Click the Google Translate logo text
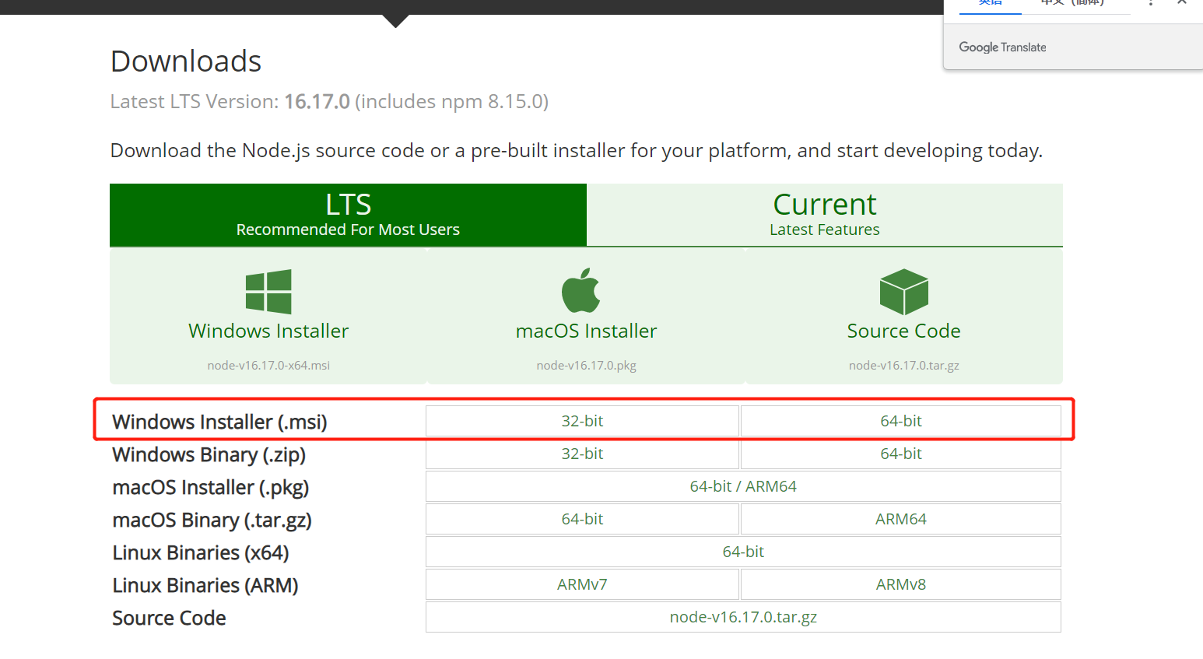Viewport: 1203px width, 659px height. pos(1002,47)
